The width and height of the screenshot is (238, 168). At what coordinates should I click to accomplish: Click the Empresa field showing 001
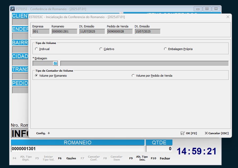tap(41, 31)
